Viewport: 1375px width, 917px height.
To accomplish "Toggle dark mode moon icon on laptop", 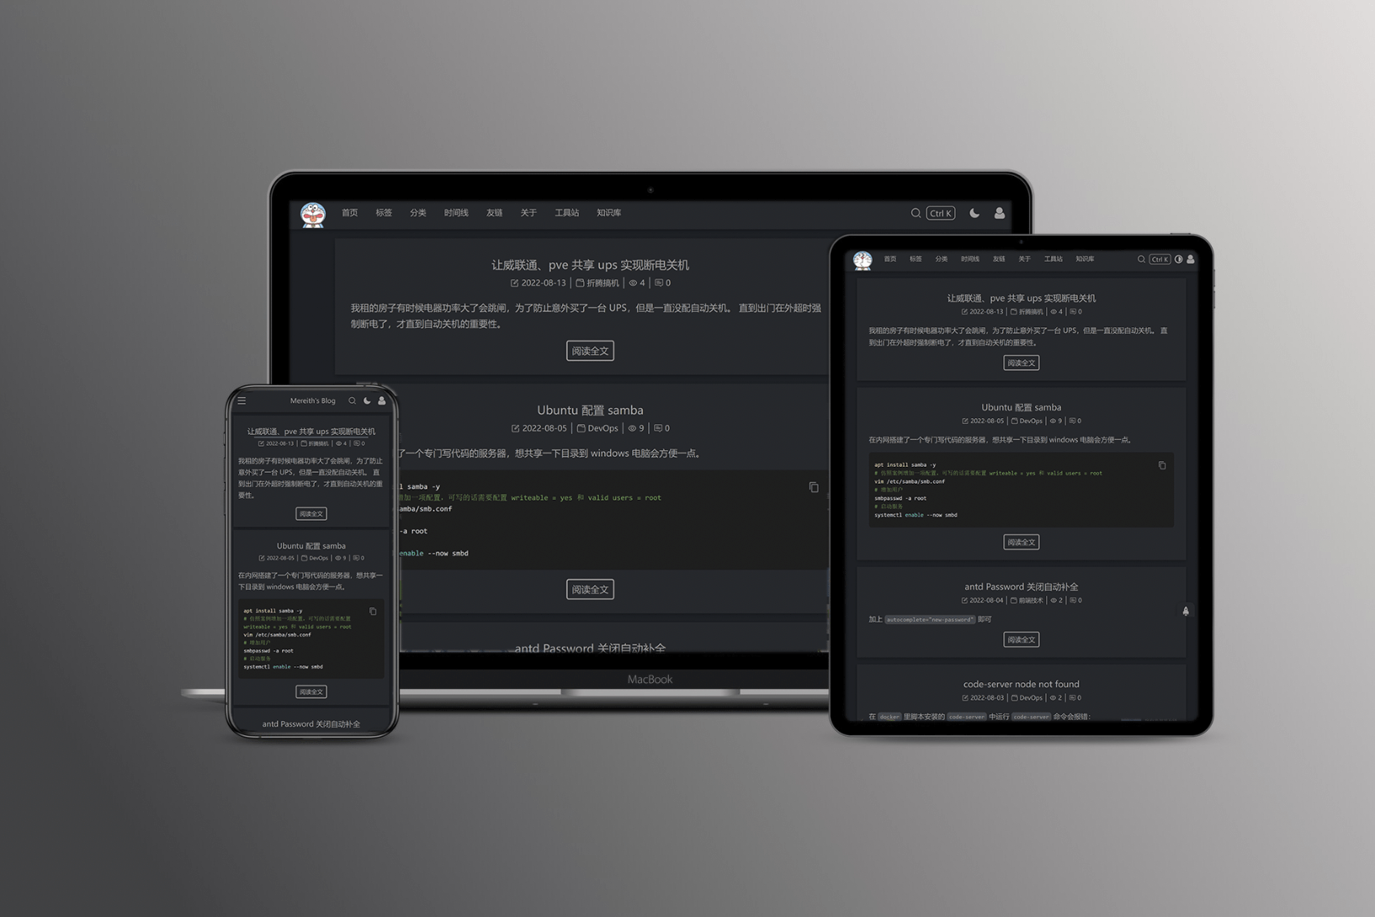I will click(974, 213).
